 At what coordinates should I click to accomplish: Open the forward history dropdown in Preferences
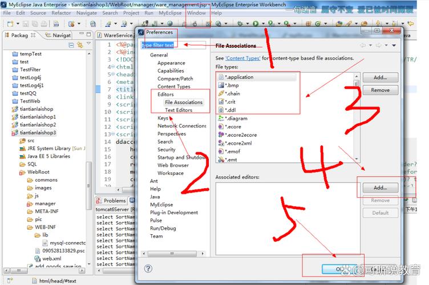tap(386, 46)
